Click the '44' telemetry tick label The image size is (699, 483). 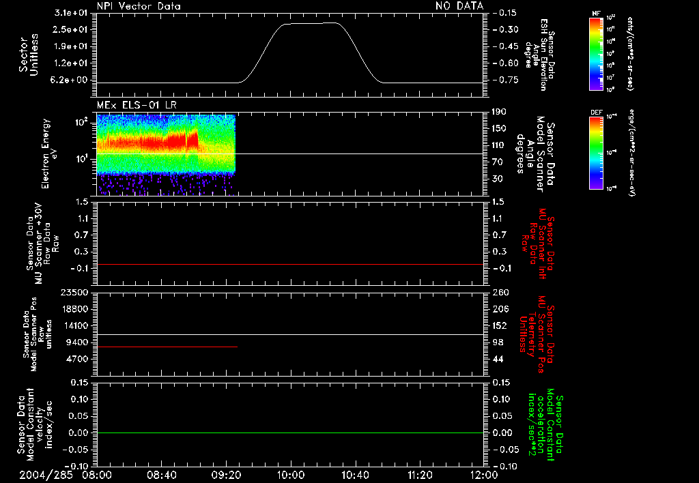(x=497, y=359)
